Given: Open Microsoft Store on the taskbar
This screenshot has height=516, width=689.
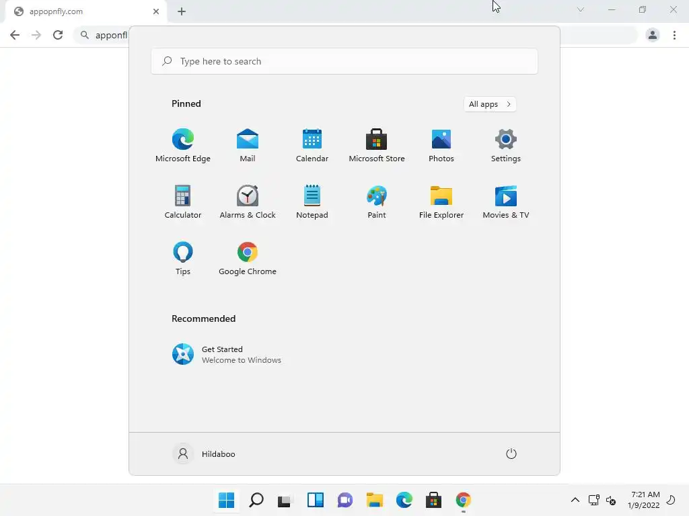Looking at the screenshot, I should [433, 500].
